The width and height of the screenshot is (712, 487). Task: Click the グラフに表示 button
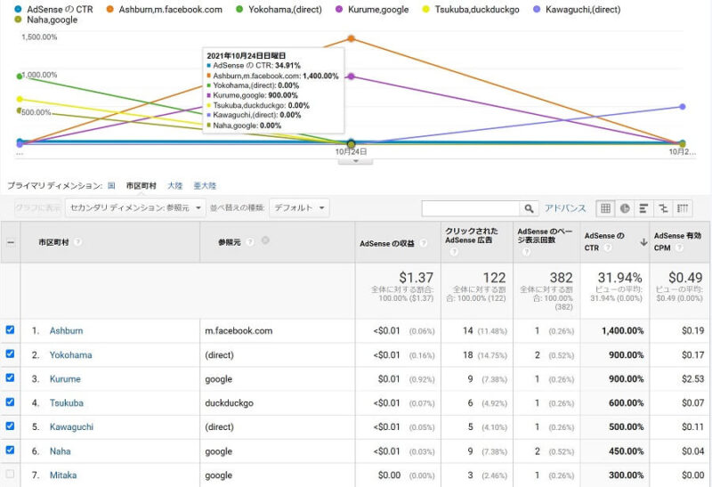coord(38,208)
